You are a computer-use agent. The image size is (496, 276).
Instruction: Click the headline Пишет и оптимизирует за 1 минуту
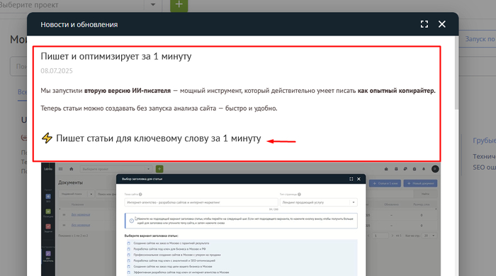coord(116,56)
